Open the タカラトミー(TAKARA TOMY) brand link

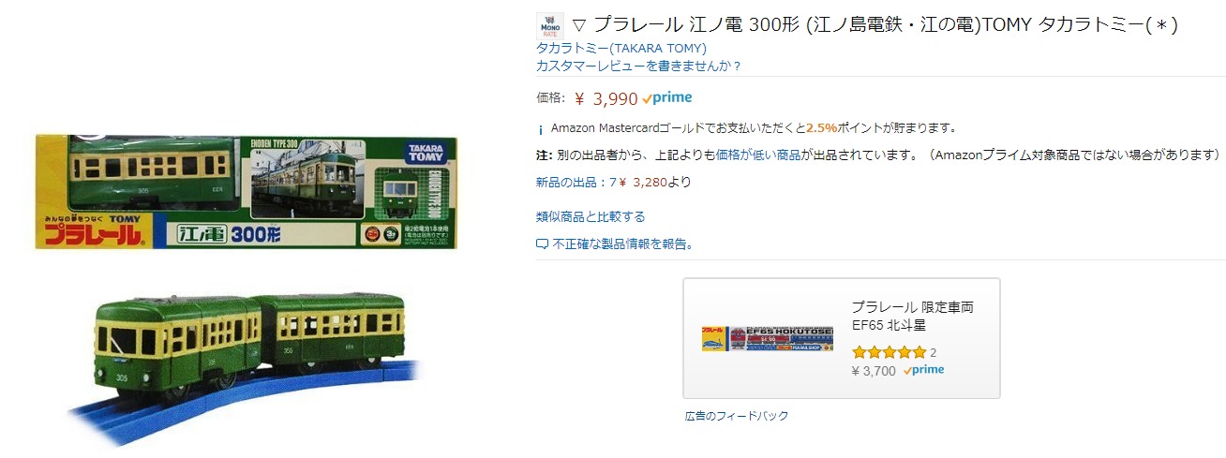(621, 48)
